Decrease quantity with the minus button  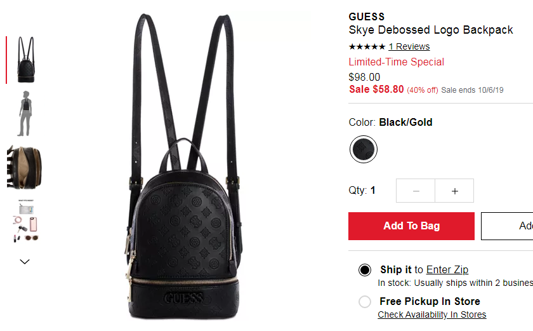tap(416, 191)
